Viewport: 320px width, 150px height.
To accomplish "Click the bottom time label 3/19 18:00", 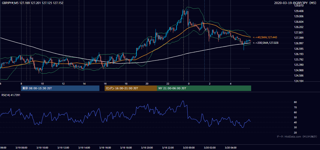I will pos(126,148).
